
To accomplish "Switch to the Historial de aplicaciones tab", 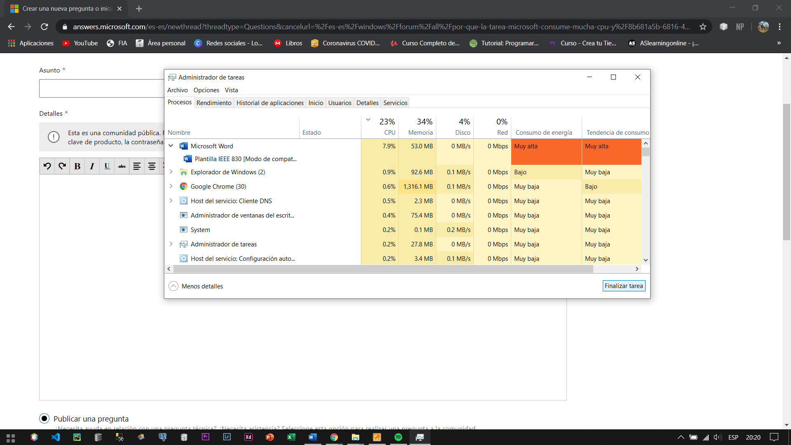I will tap(270, 103).
